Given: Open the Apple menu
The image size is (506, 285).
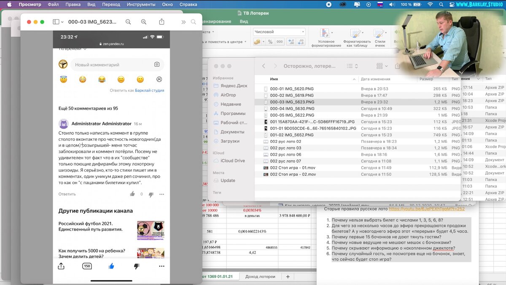Looking at the screenshot, I should click(9, 5).
